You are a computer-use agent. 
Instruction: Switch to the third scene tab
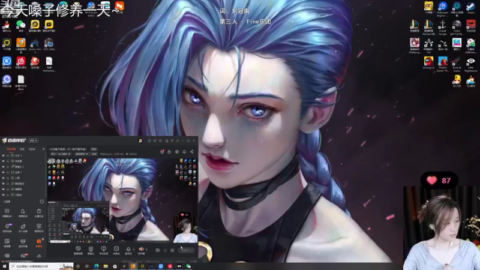tap(32, 149)
